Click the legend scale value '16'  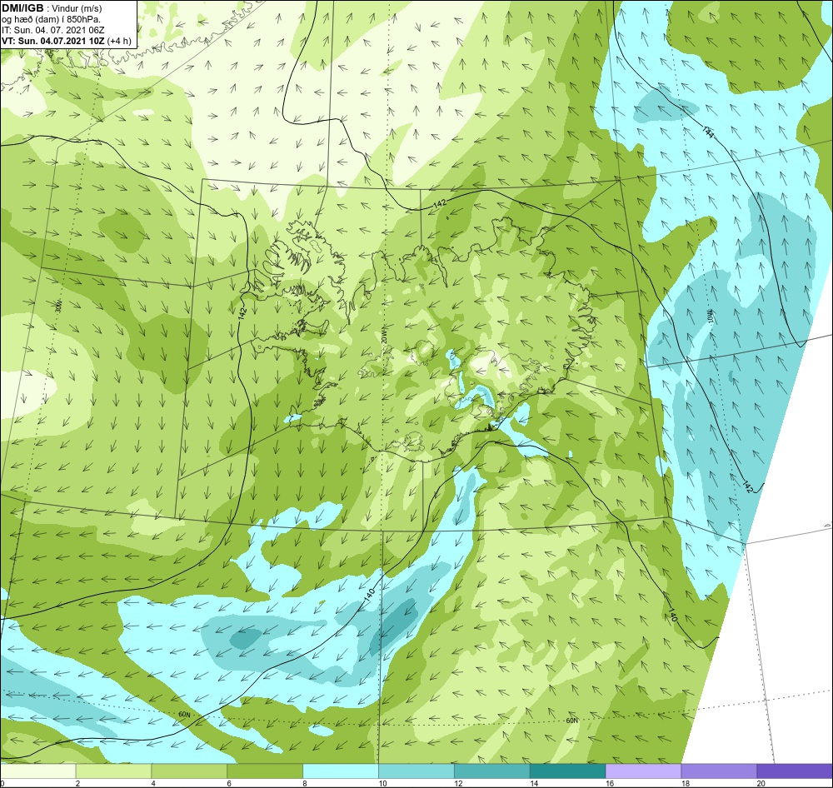click(610, 783)
